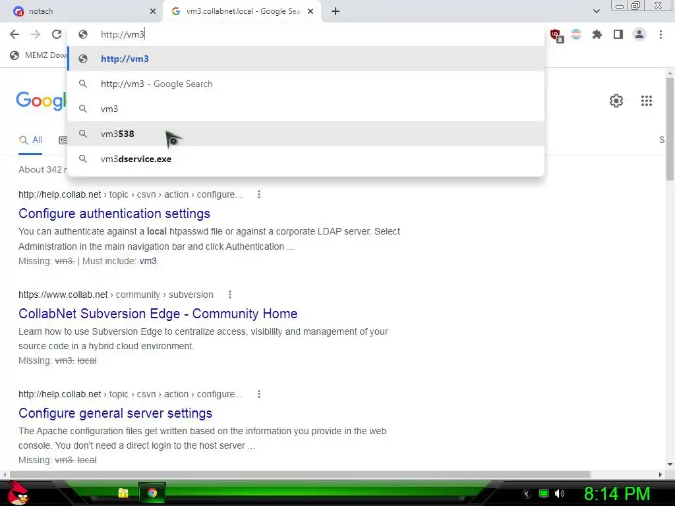Open Chrome's three-dot menu
675x506 pixels.
coord(660,34)
